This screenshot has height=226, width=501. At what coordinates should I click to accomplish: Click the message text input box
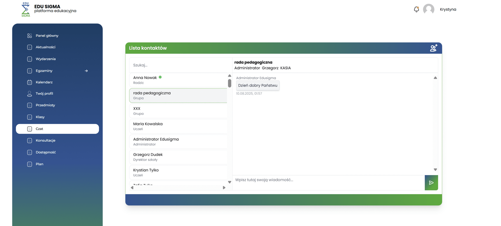pos(328,180)
